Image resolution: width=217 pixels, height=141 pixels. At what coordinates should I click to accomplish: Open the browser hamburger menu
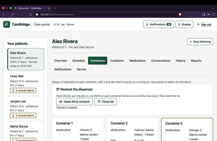click(214, 14)
